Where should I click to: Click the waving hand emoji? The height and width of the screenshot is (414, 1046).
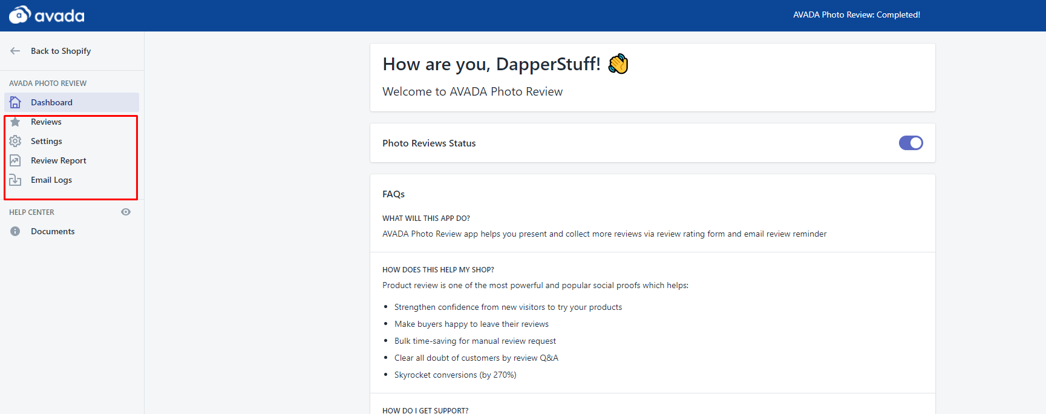click(x=618, y=64)
